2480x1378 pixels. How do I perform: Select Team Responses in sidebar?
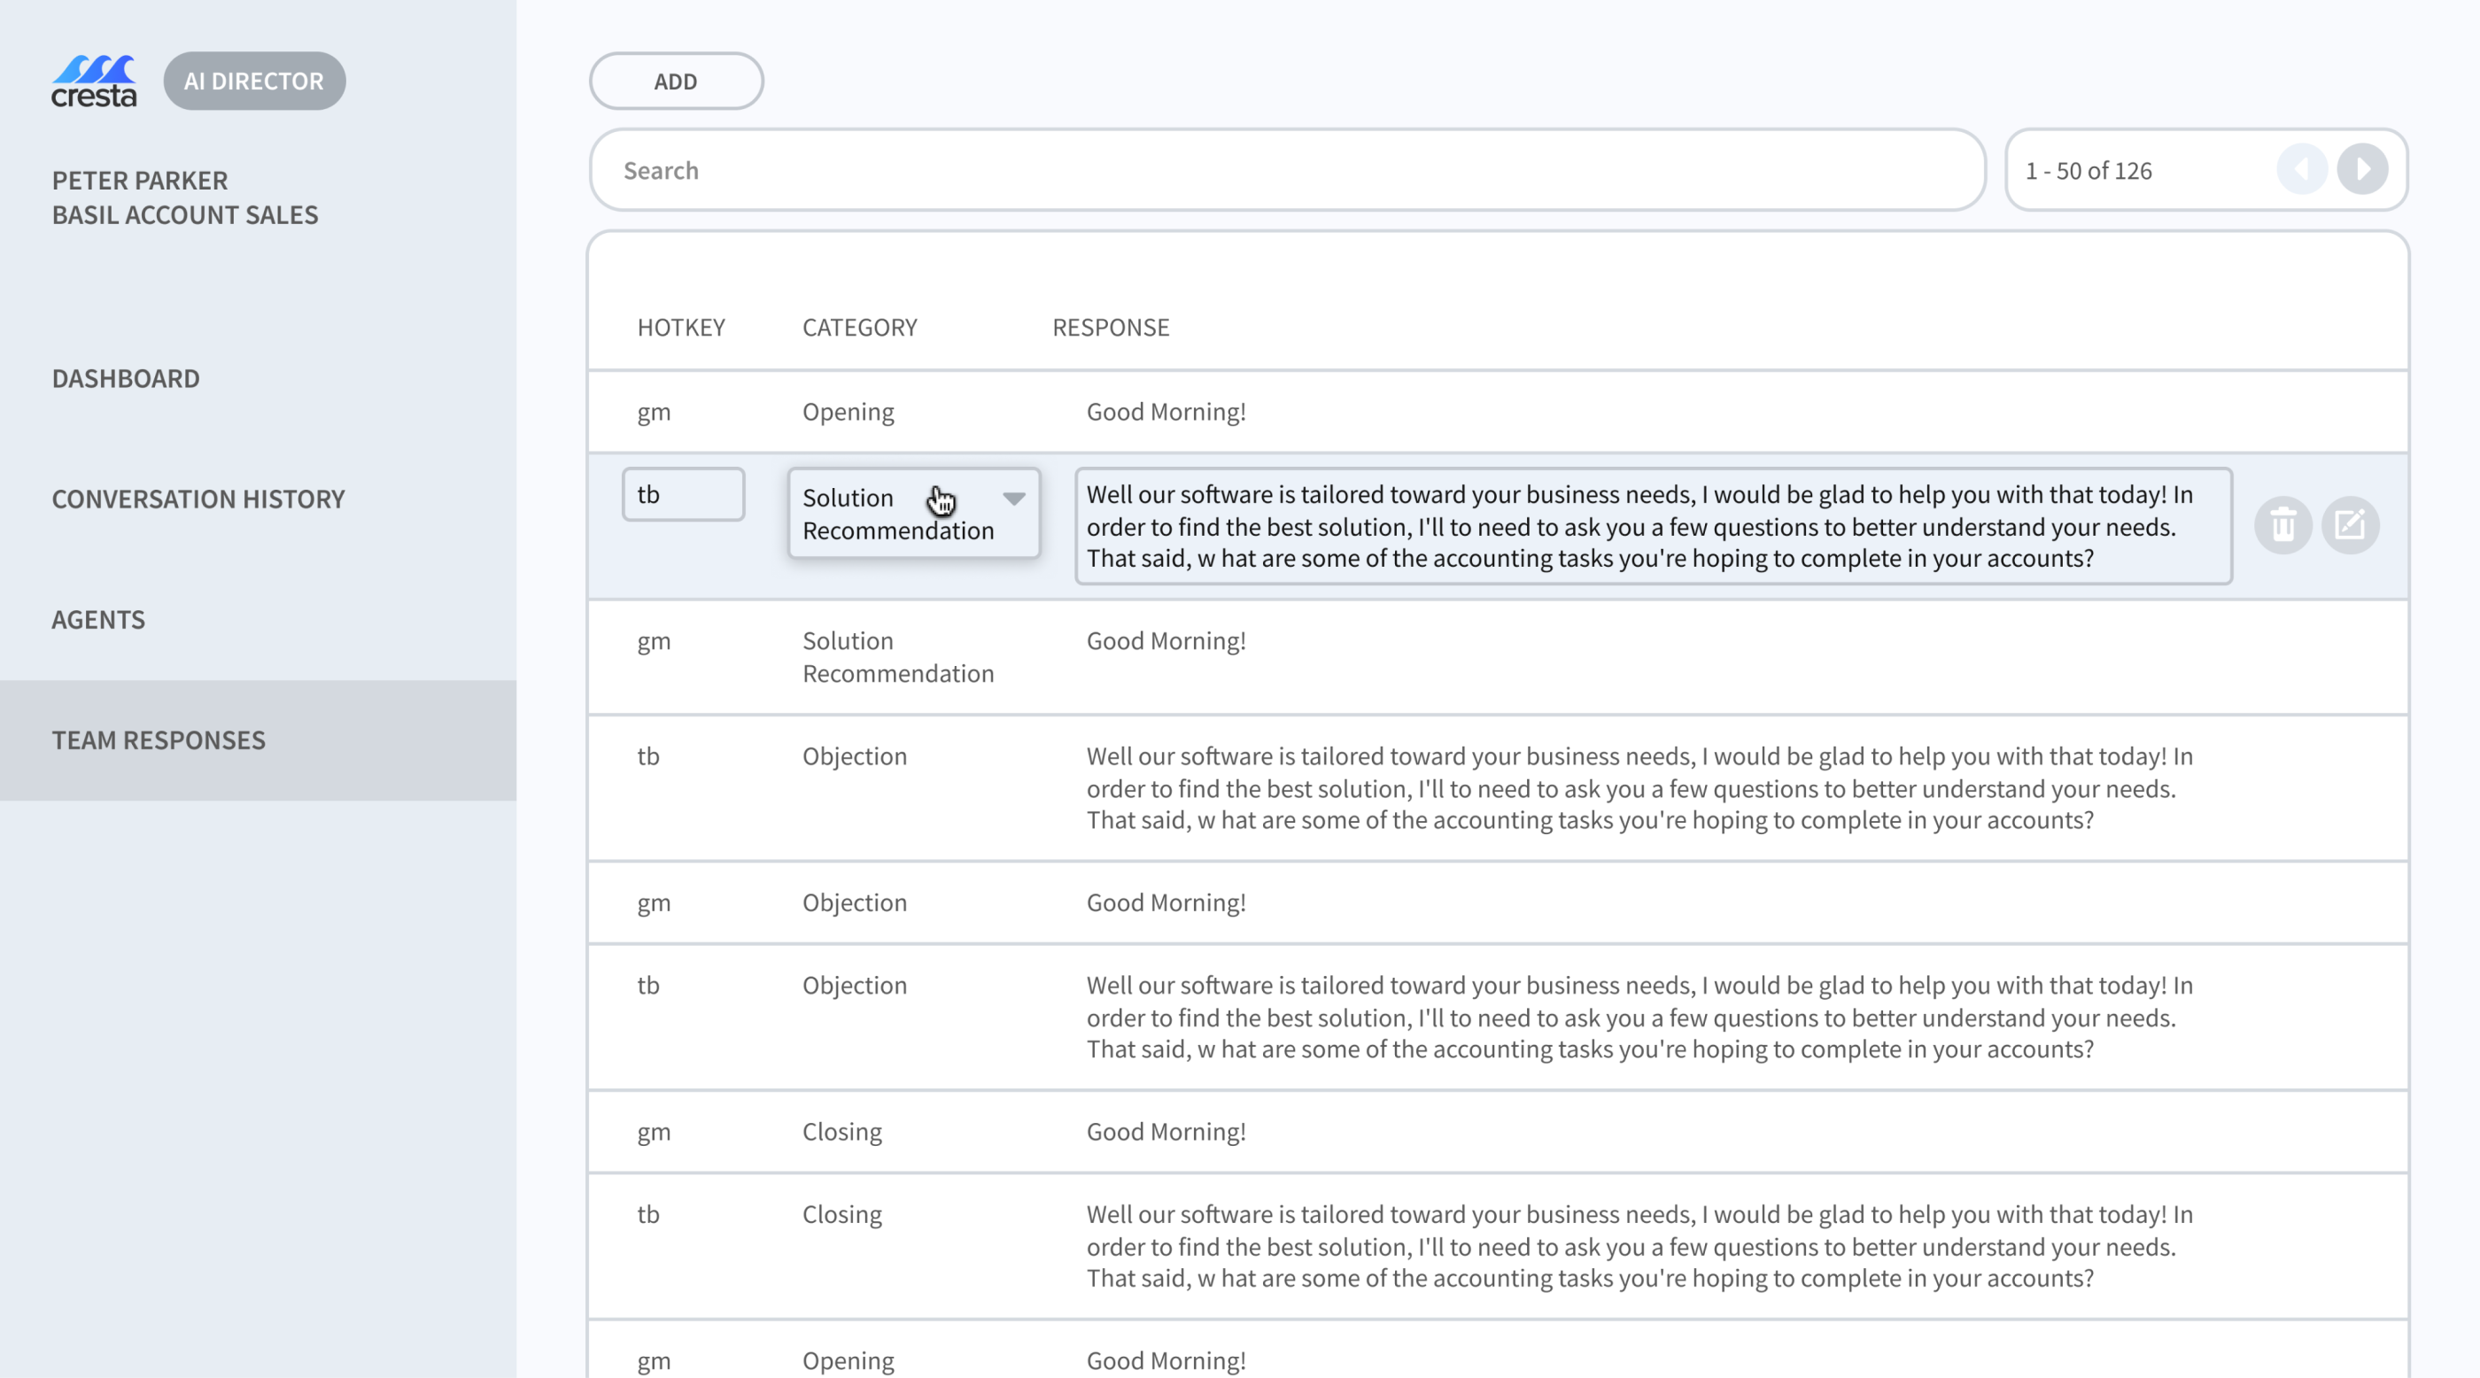coord(159,740)
